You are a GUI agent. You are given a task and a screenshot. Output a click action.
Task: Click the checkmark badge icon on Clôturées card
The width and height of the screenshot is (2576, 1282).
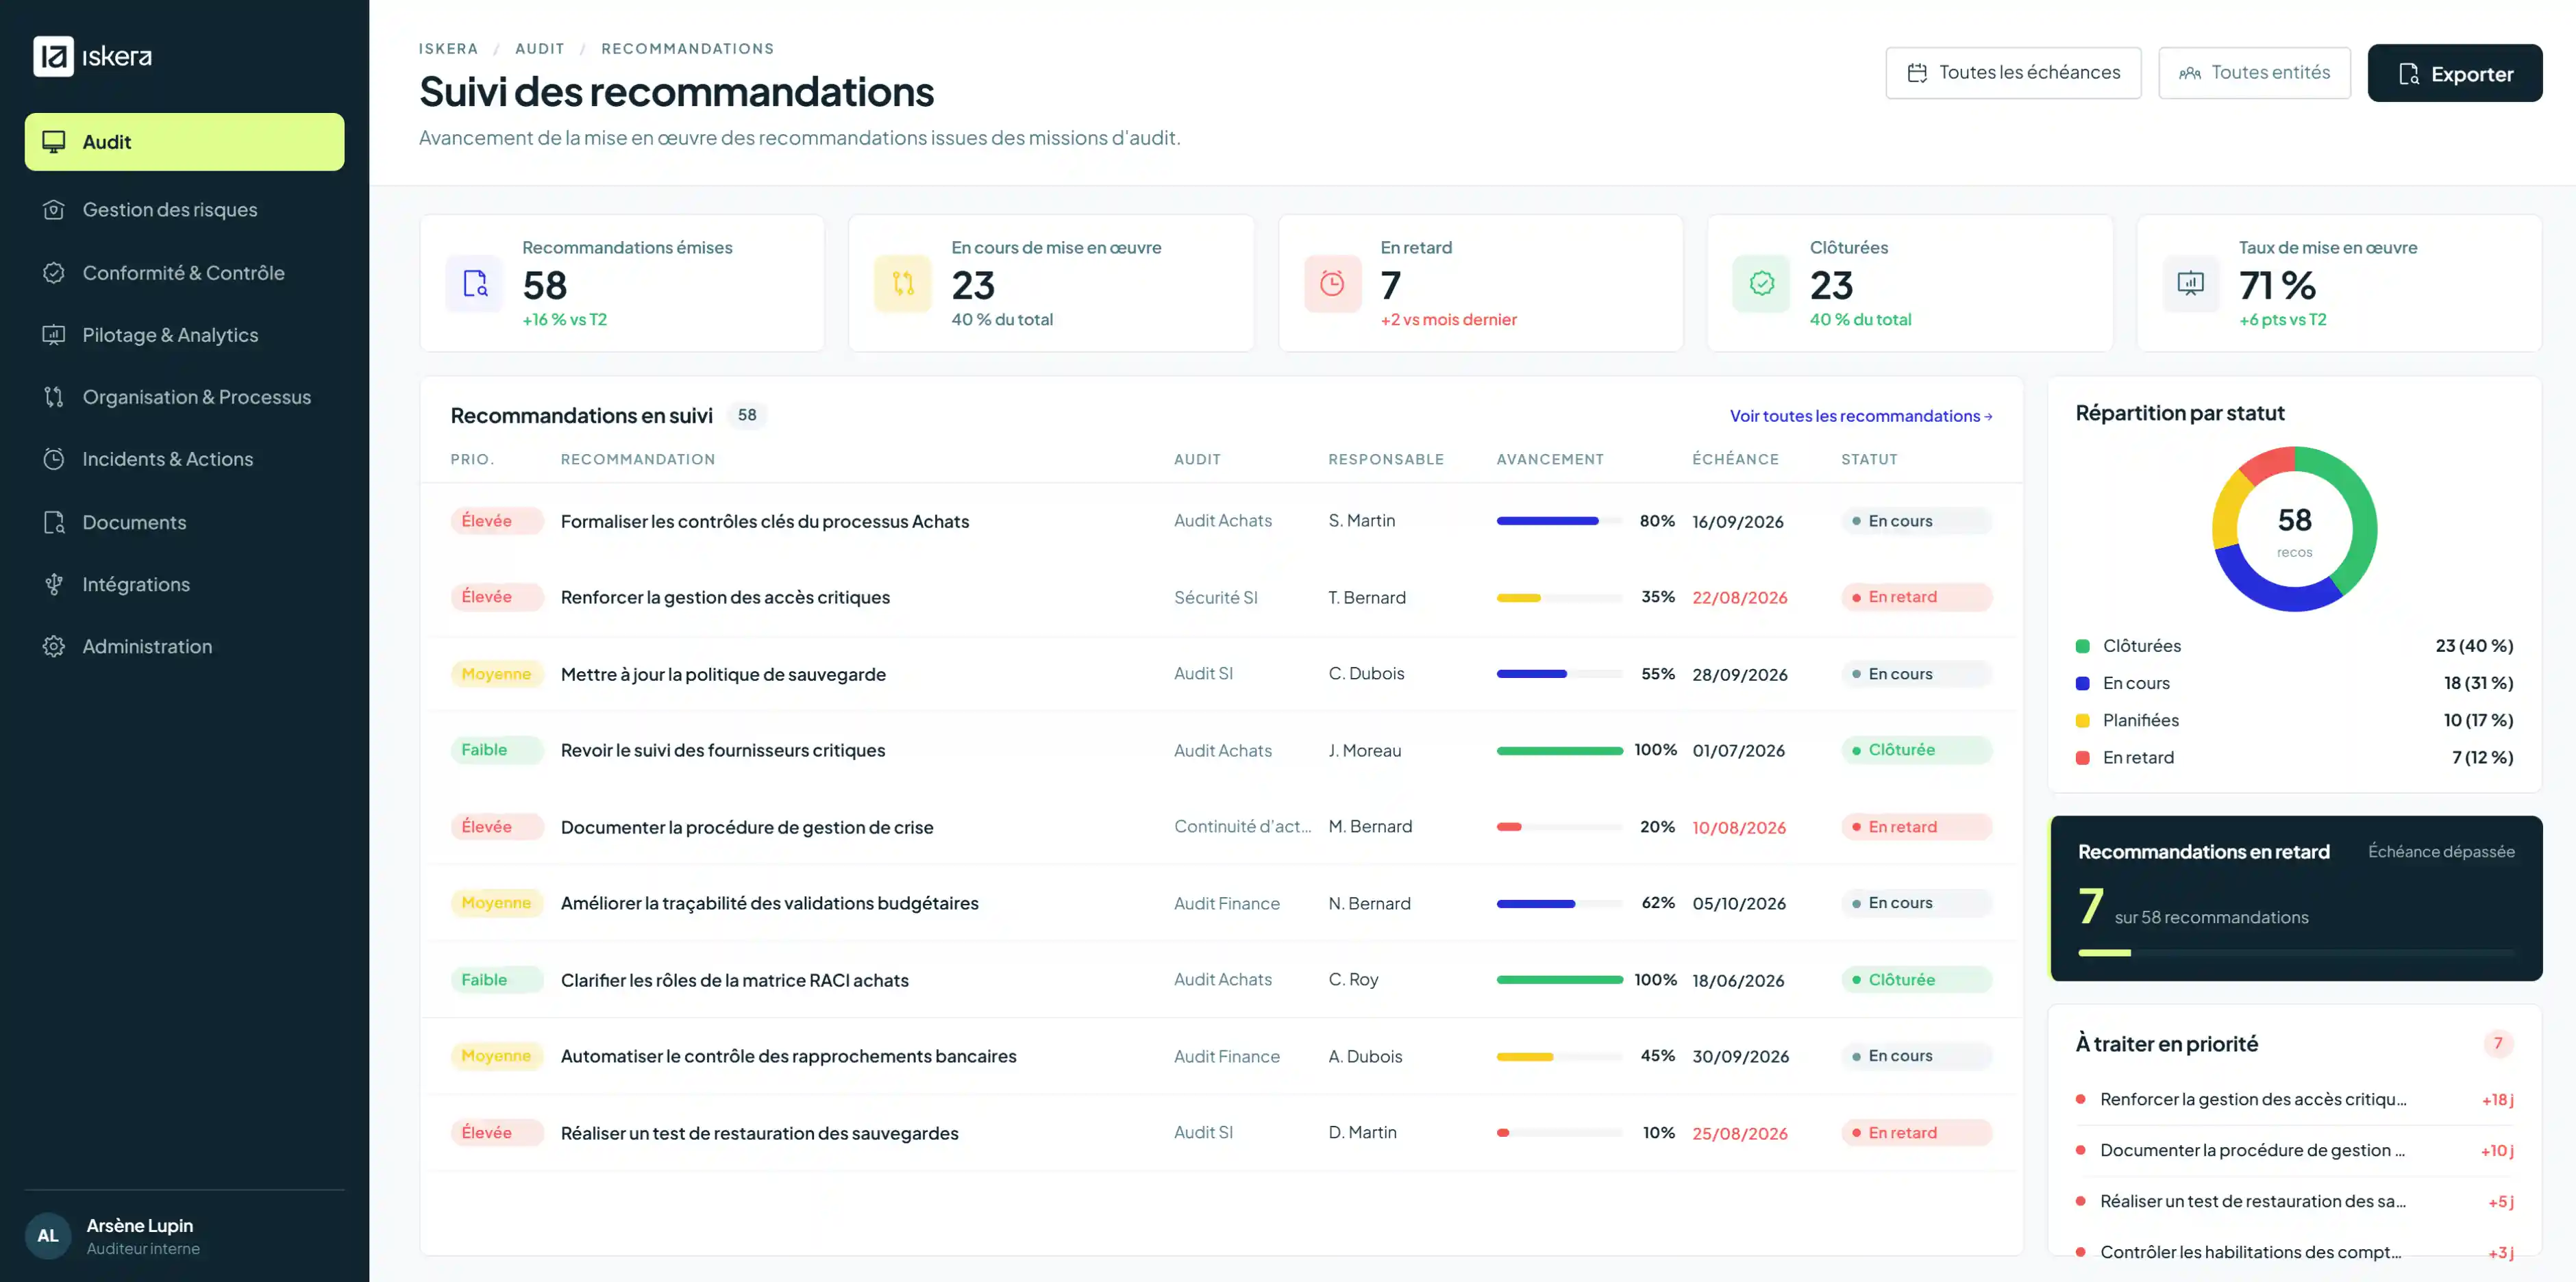coord(1762,284)
